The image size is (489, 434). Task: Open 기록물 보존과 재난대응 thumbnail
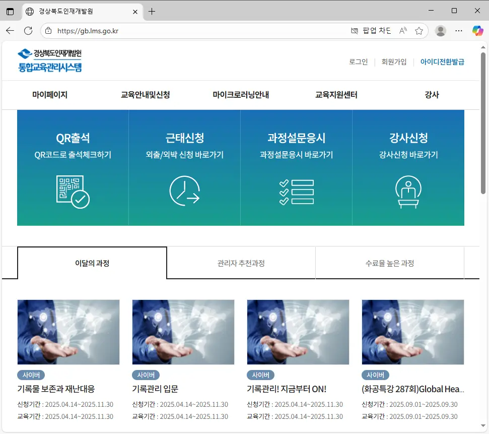click(x=68, y=332)
